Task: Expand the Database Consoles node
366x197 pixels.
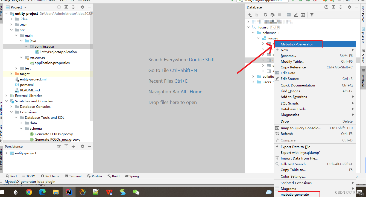Action: (x=11, y=107)
